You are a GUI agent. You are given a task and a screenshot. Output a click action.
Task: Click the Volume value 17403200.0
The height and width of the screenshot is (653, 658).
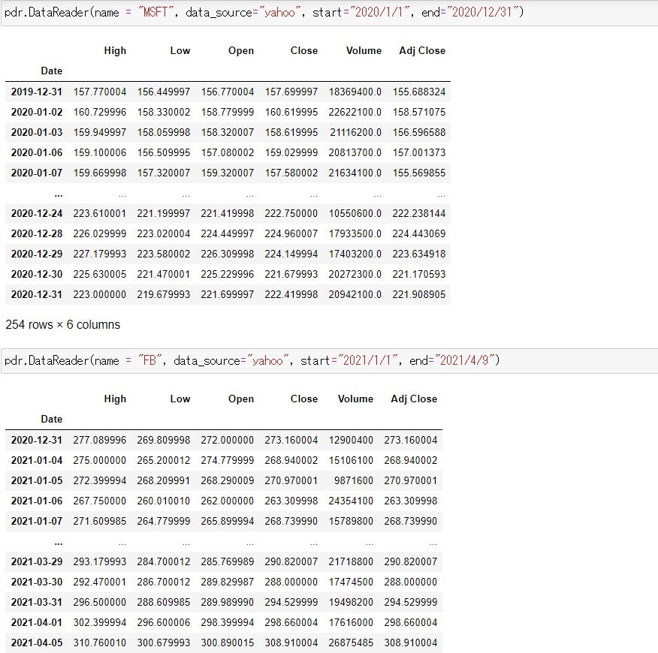click(355, 254)
